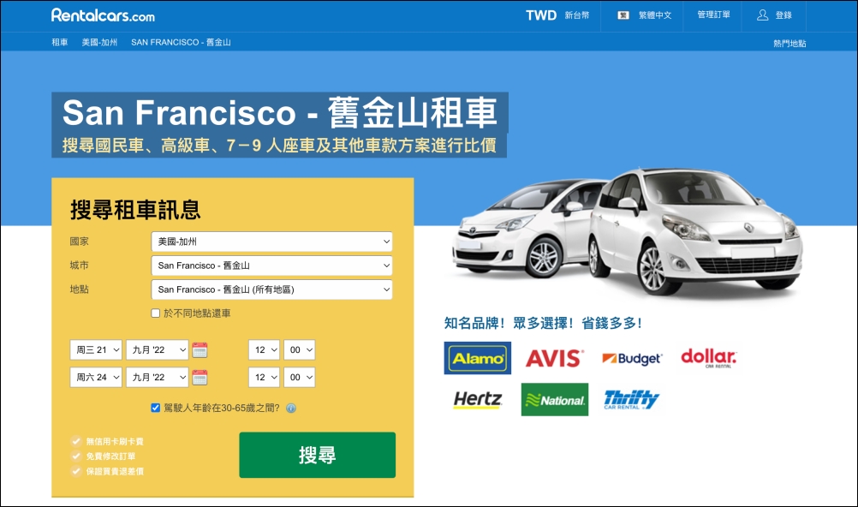Open drop-off minute dropdown
This screenshot has width=858, height=507.
point(300,377)
